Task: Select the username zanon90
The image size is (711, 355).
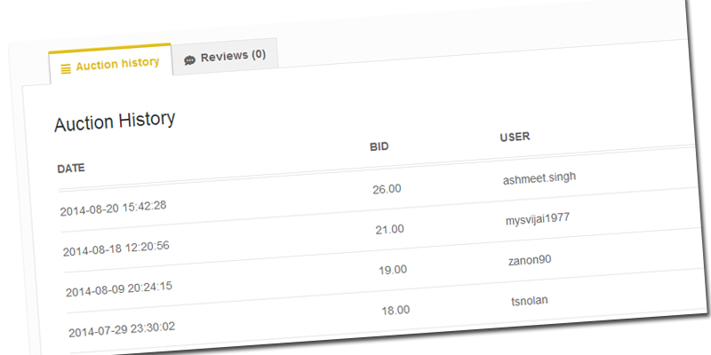Action: click(530, 260)
